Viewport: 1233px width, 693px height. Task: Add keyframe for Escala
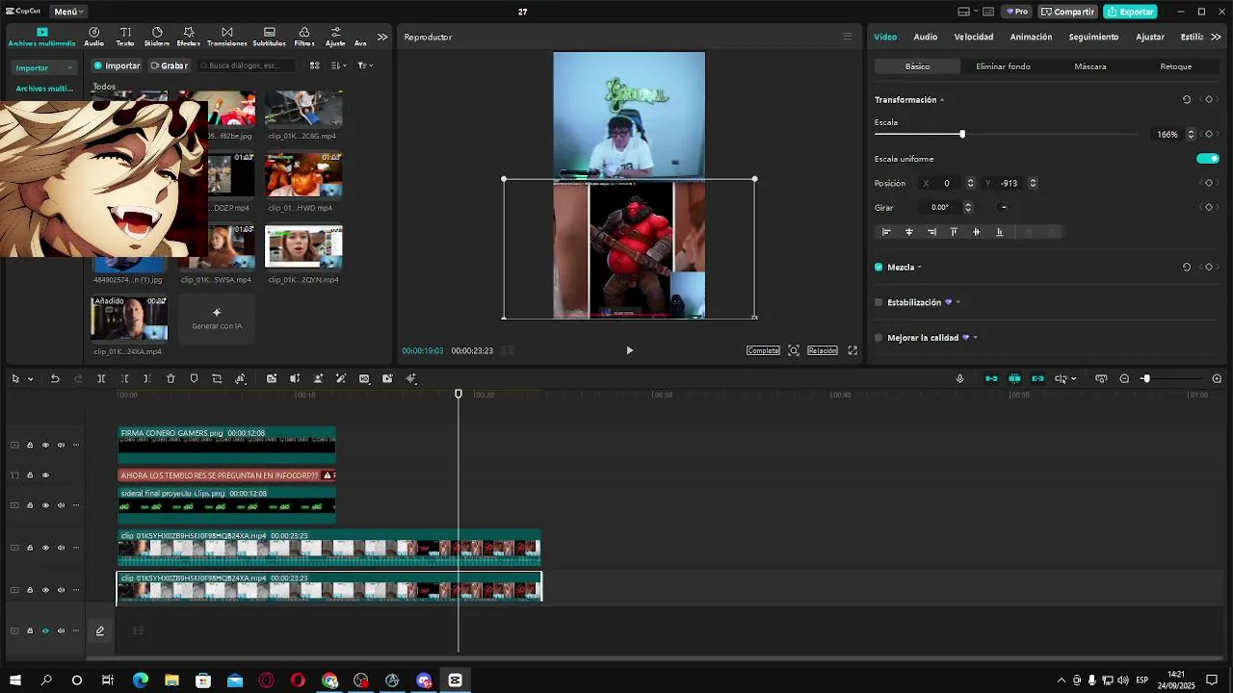click(1209, 134)
